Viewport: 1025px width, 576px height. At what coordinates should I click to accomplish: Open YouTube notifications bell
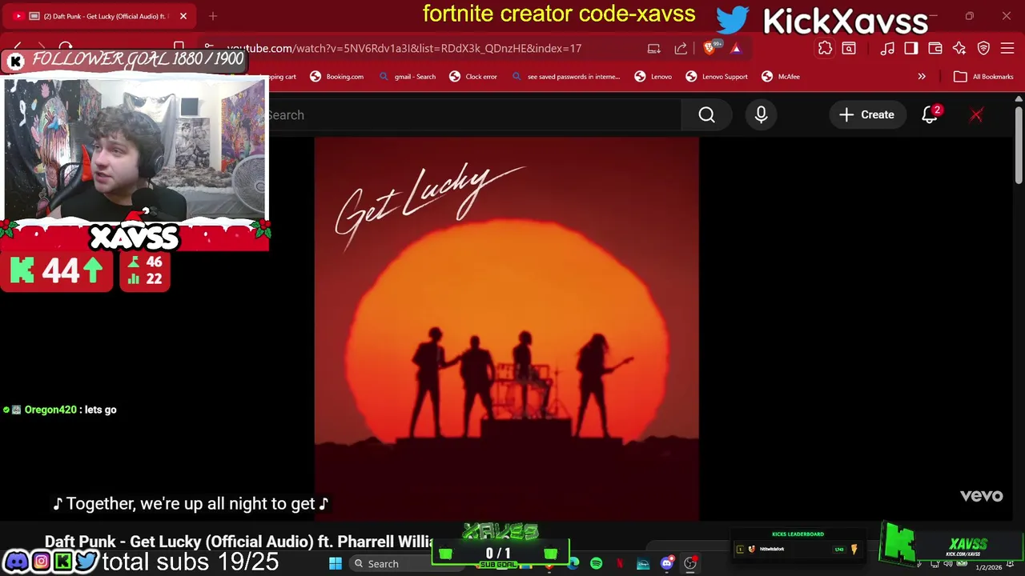(x=930, y=115)
